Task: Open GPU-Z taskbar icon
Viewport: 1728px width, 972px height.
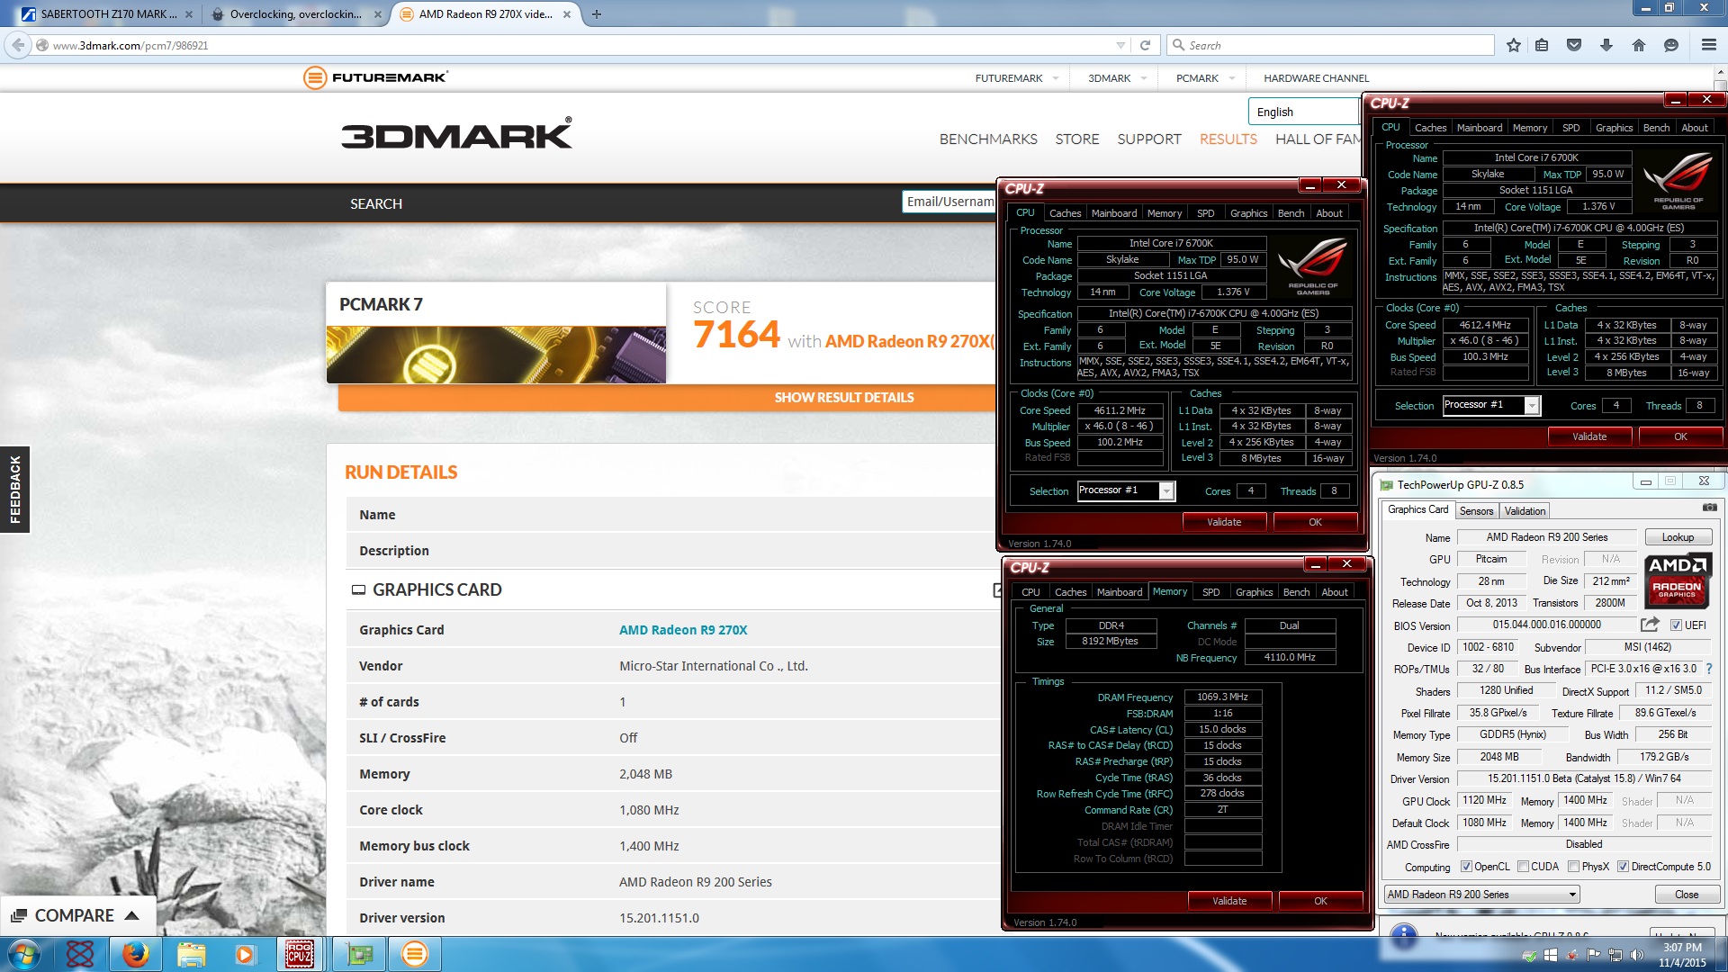Action: (359, 954)
